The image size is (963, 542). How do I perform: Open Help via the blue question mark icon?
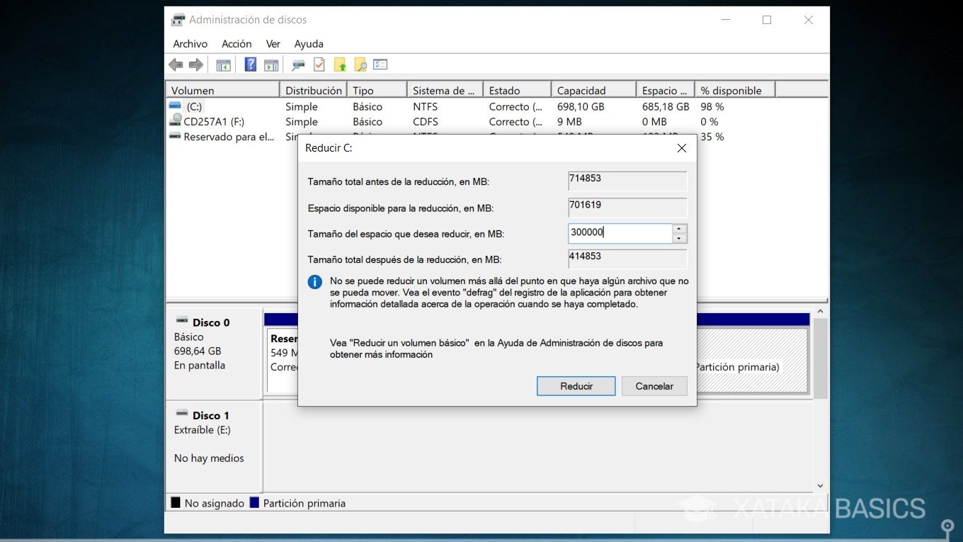coord(250,64)
